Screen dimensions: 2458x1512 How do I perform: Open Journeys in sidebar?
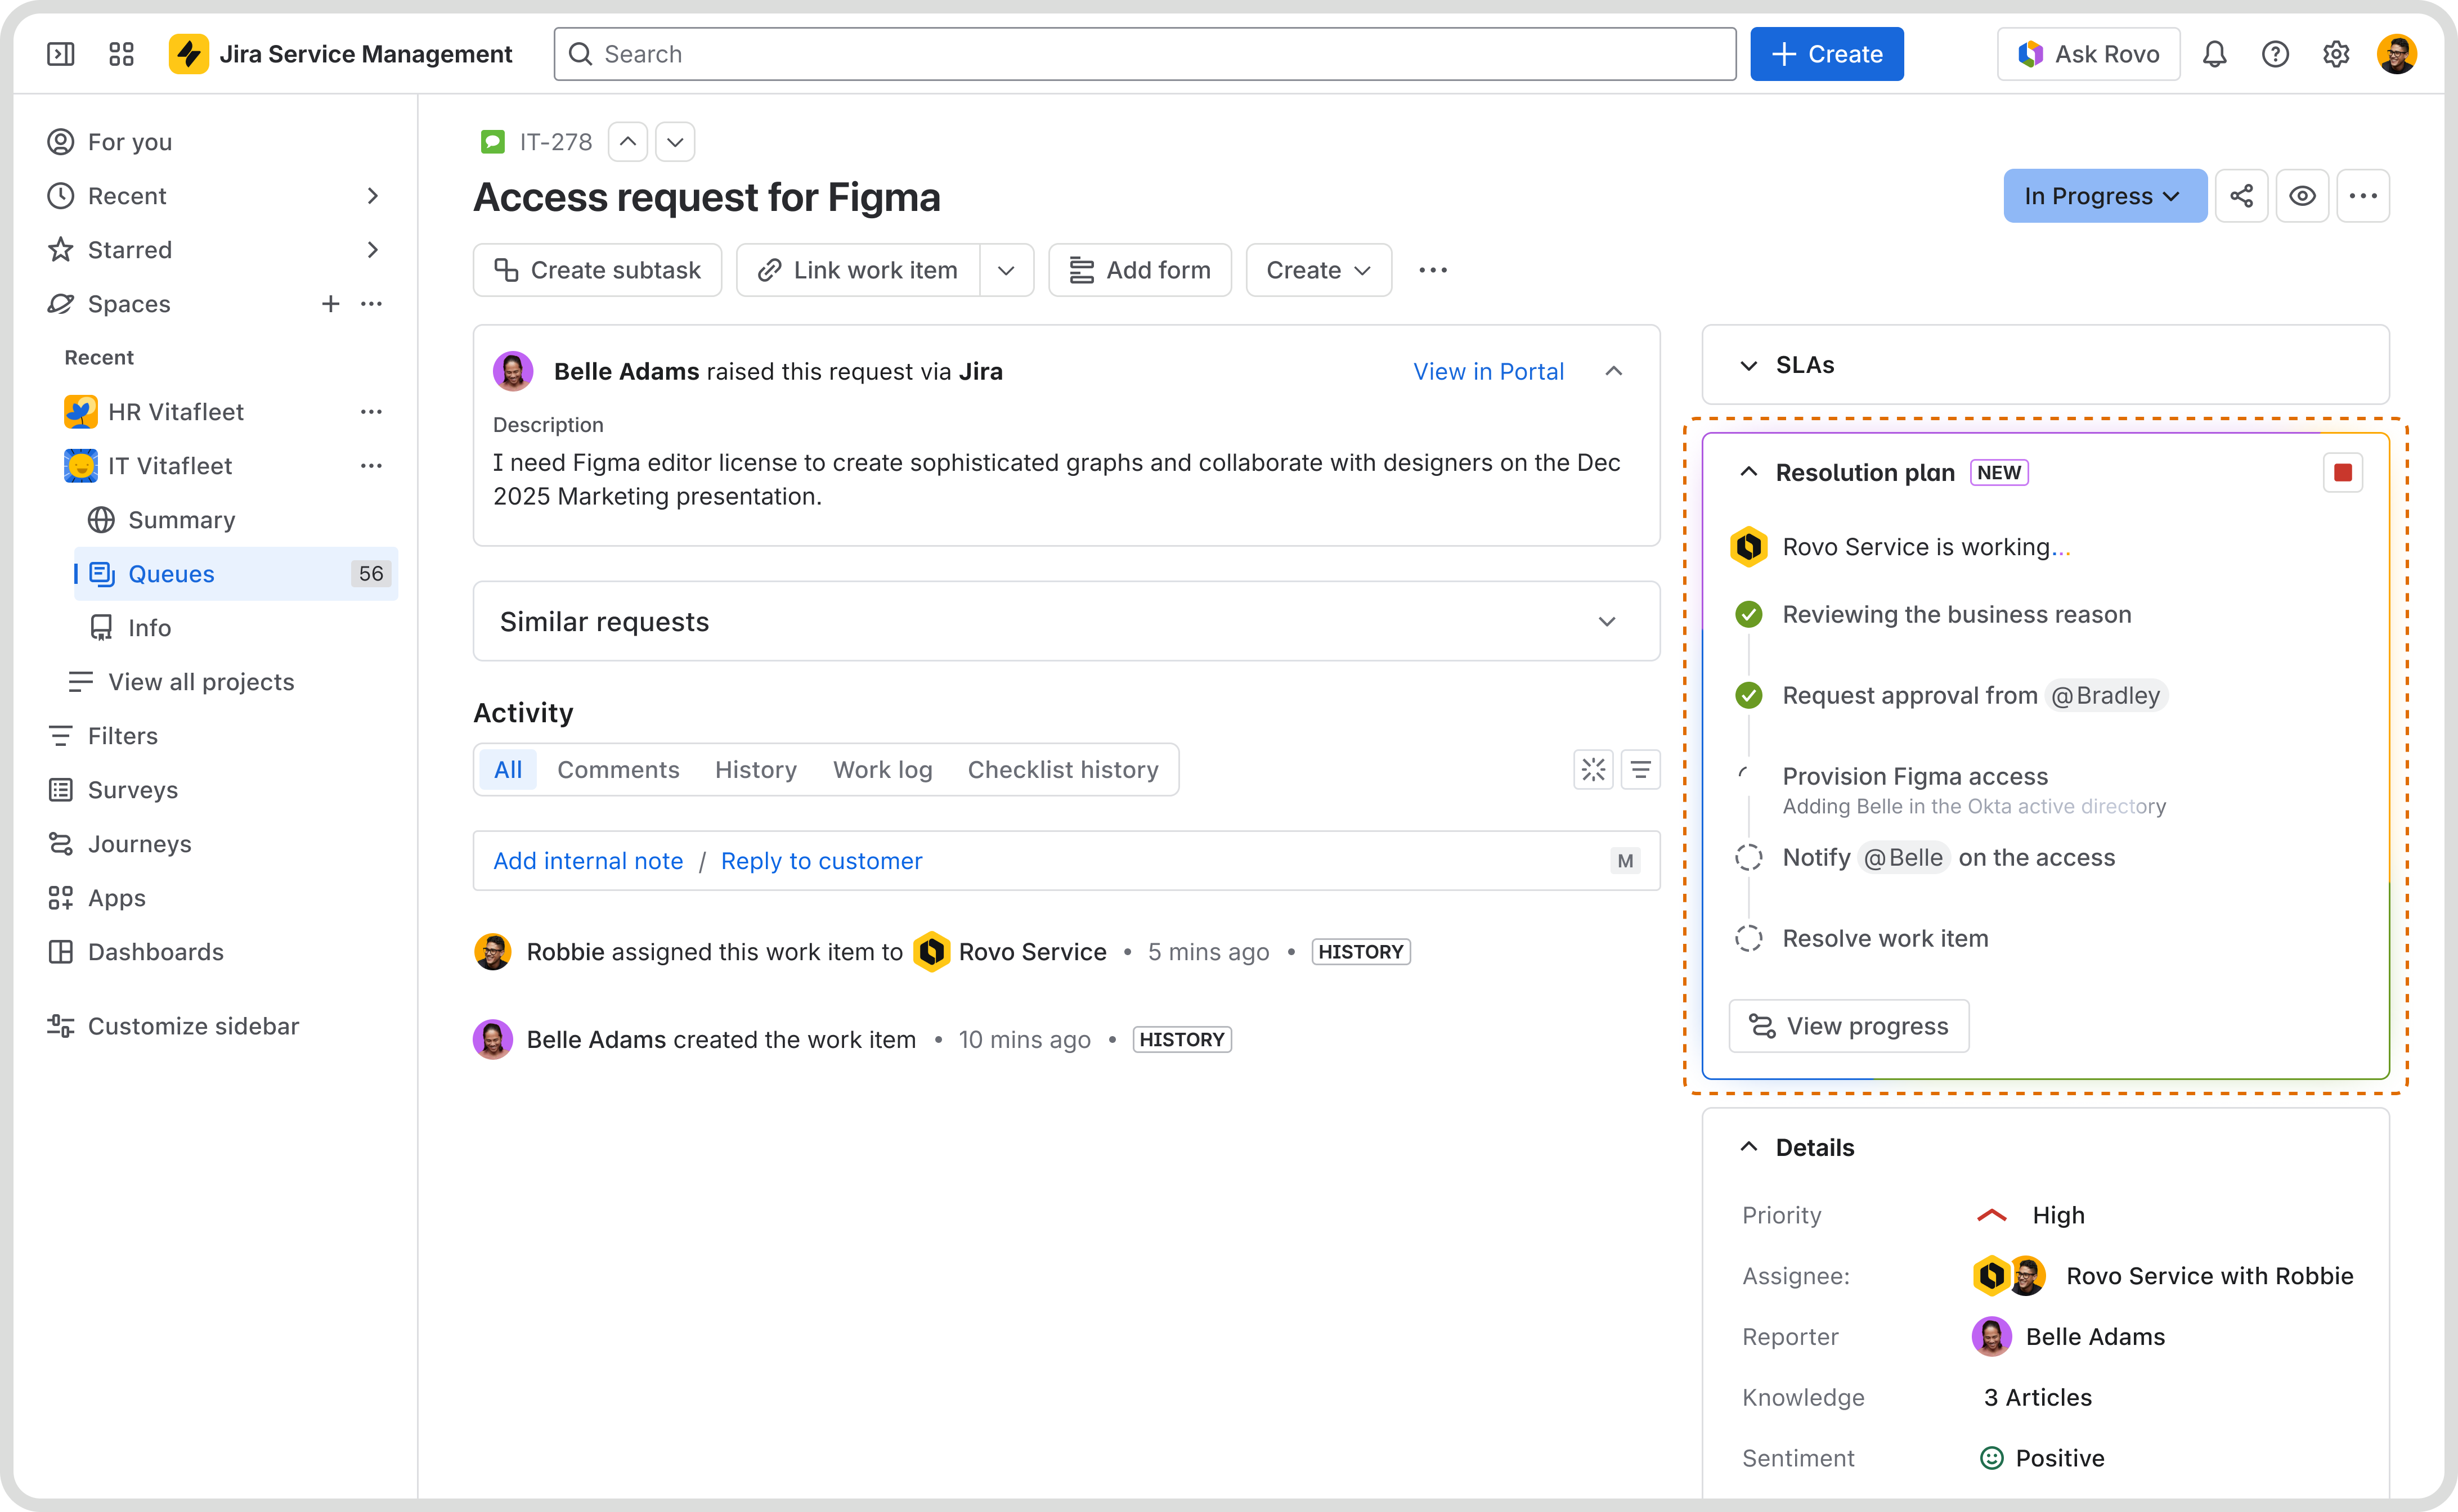[119, 844]
